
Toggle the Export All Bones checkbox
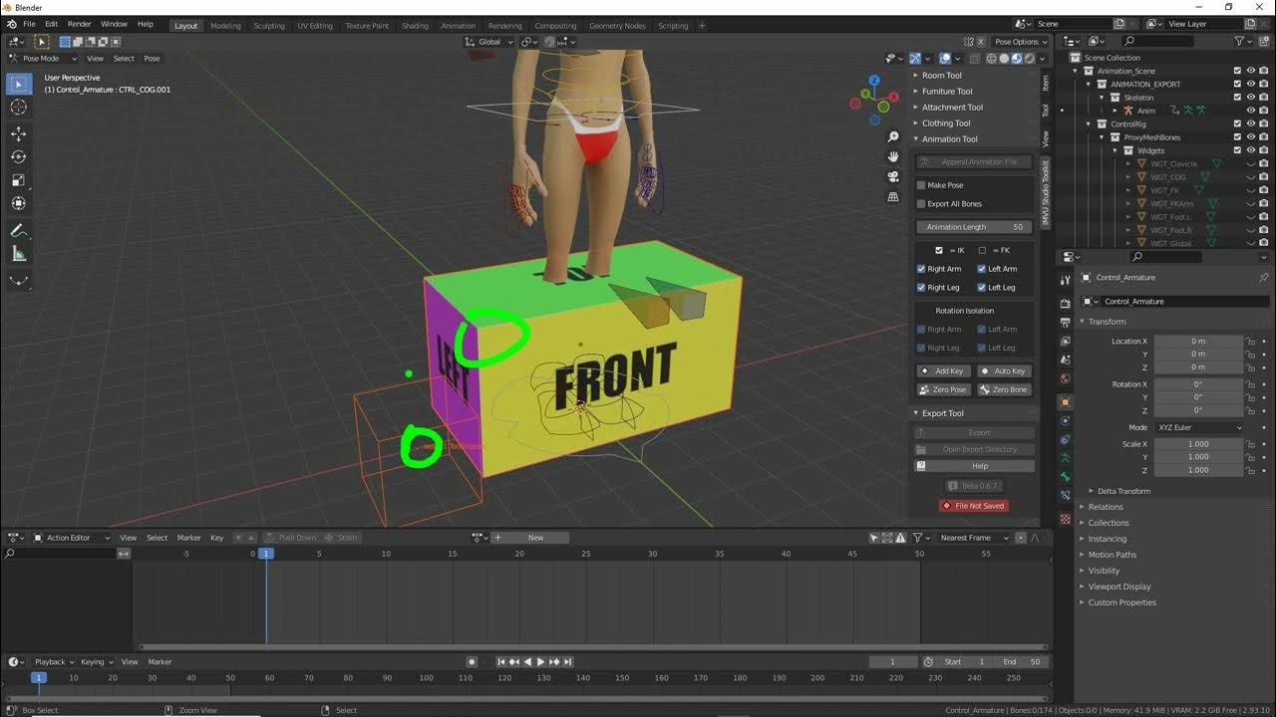[921, 204]
